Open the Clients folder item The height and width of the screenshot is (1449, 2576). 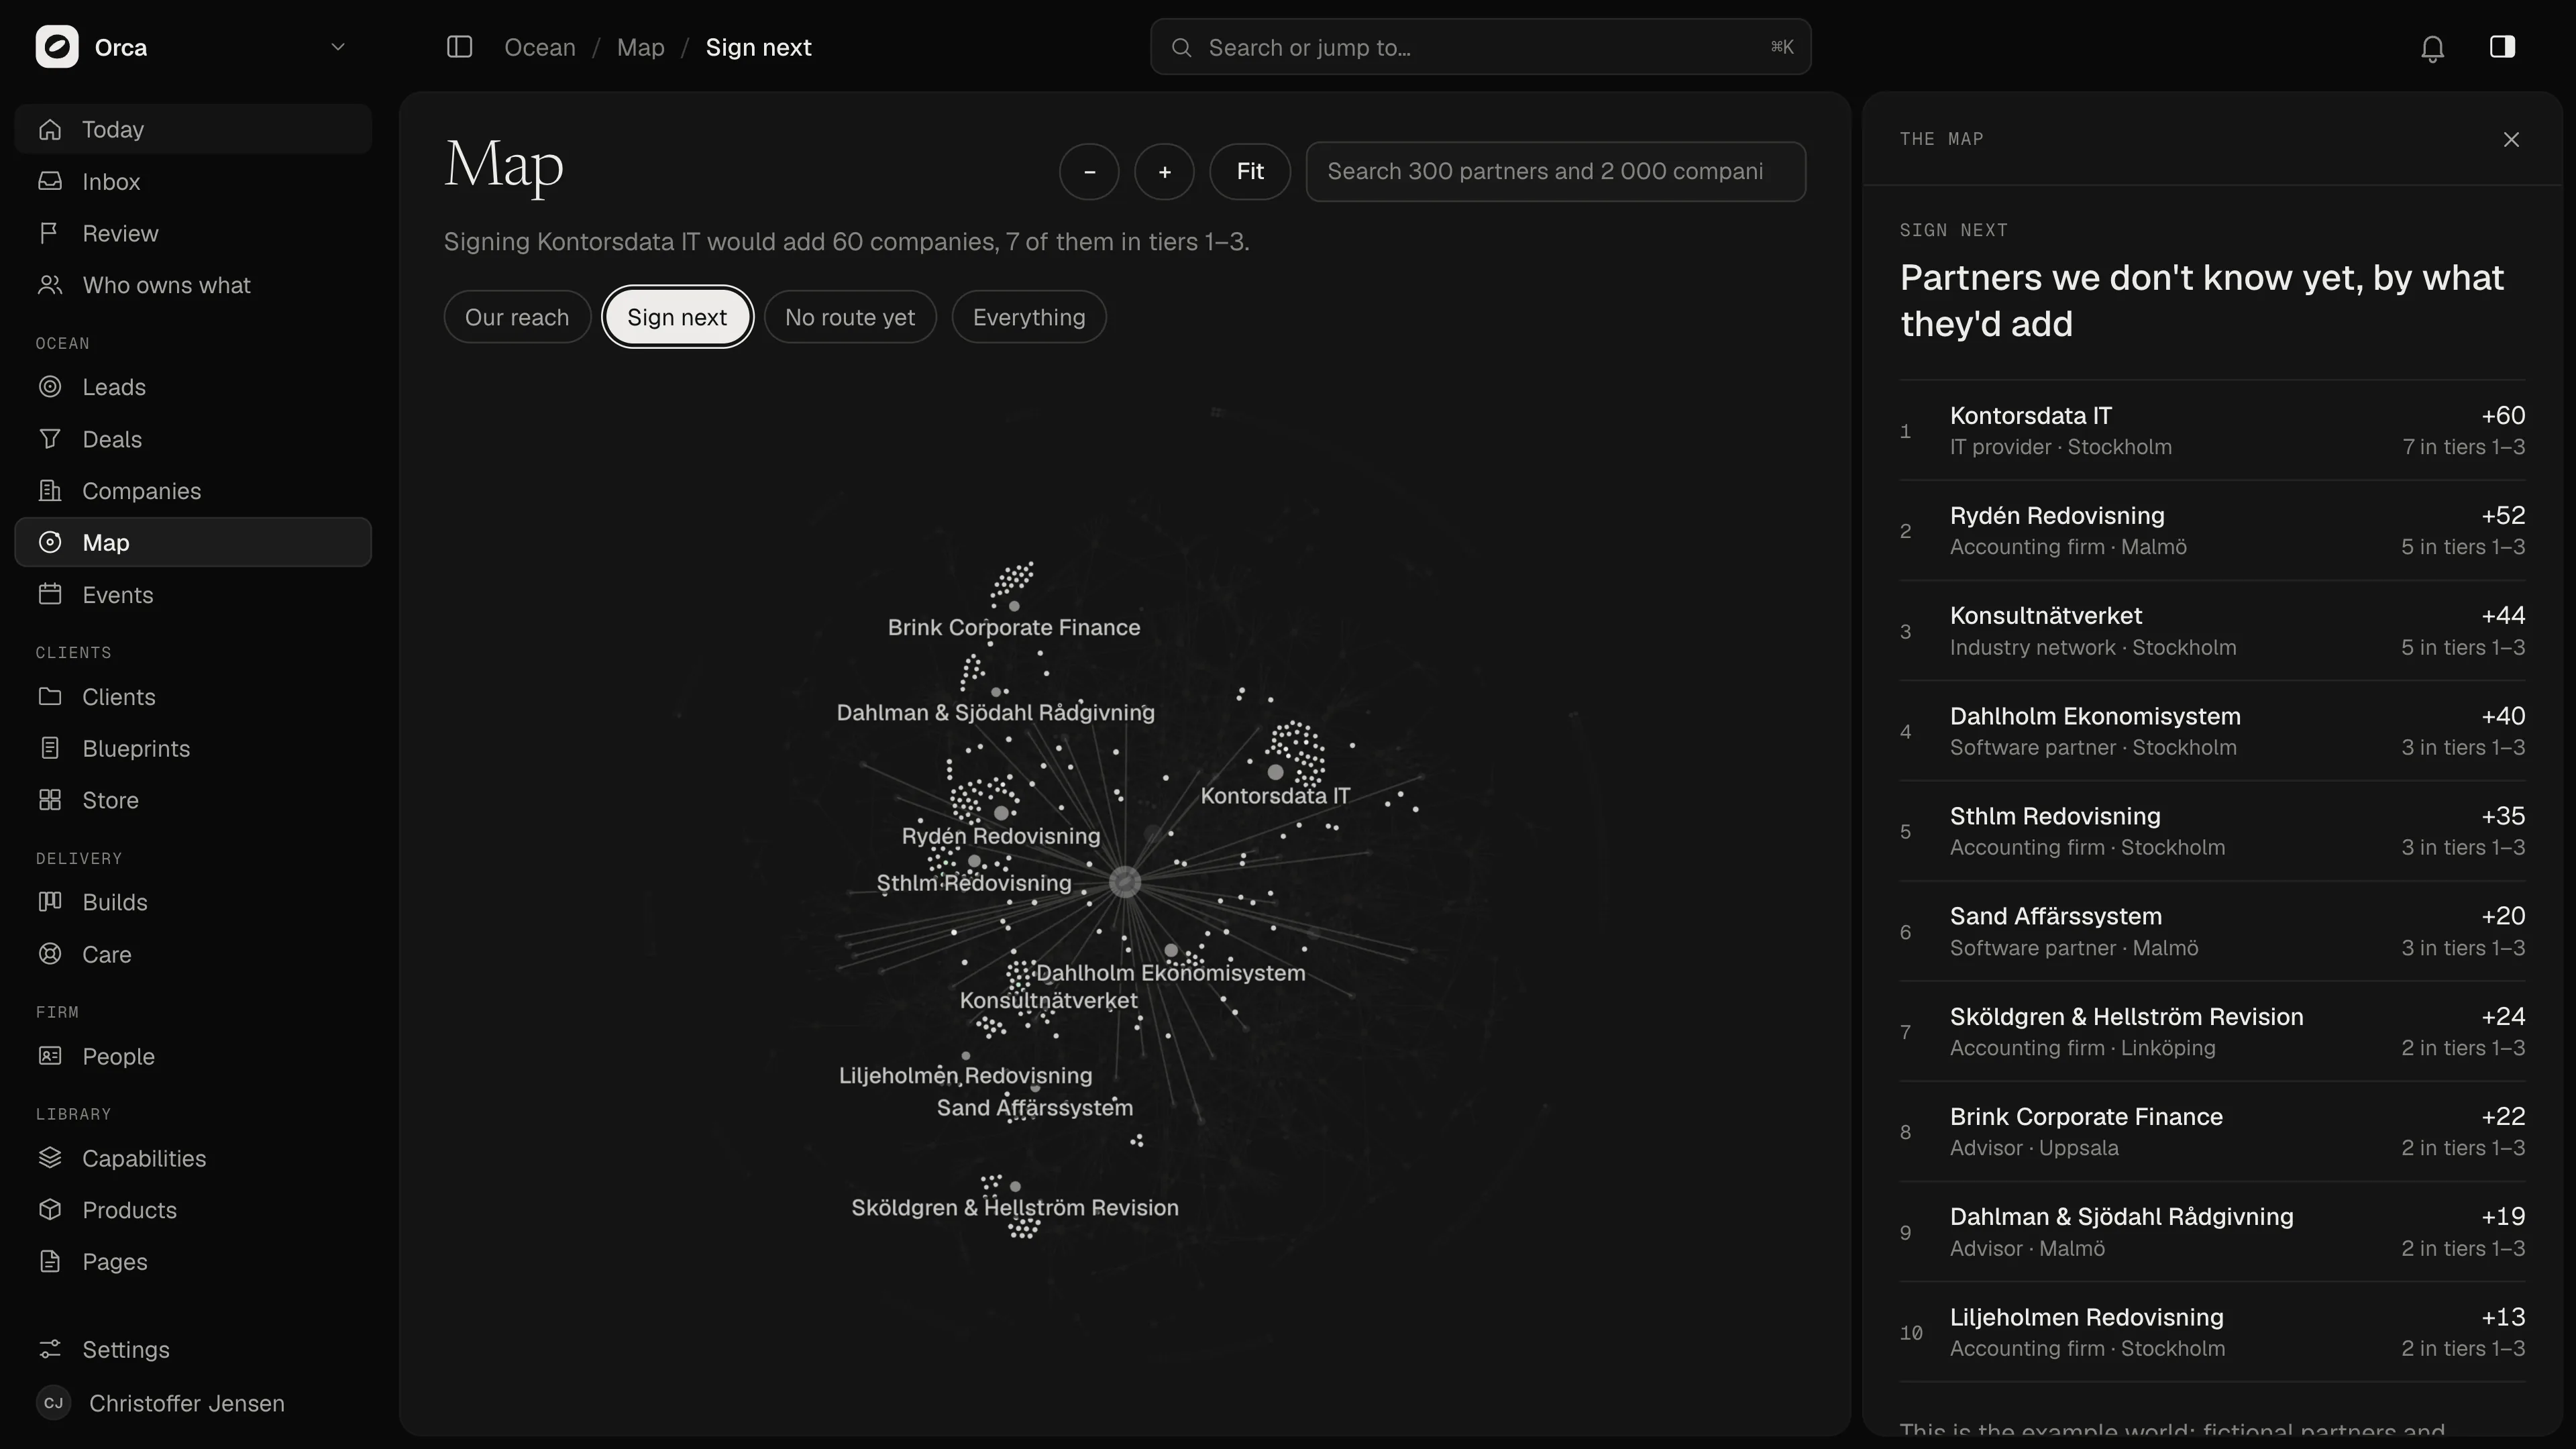(x=193, y=697)
